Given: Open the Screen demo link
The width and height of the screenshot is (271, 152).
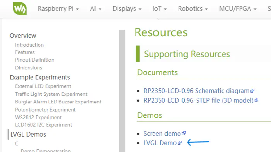Looking at the screenshot, I should click(162, 133).
